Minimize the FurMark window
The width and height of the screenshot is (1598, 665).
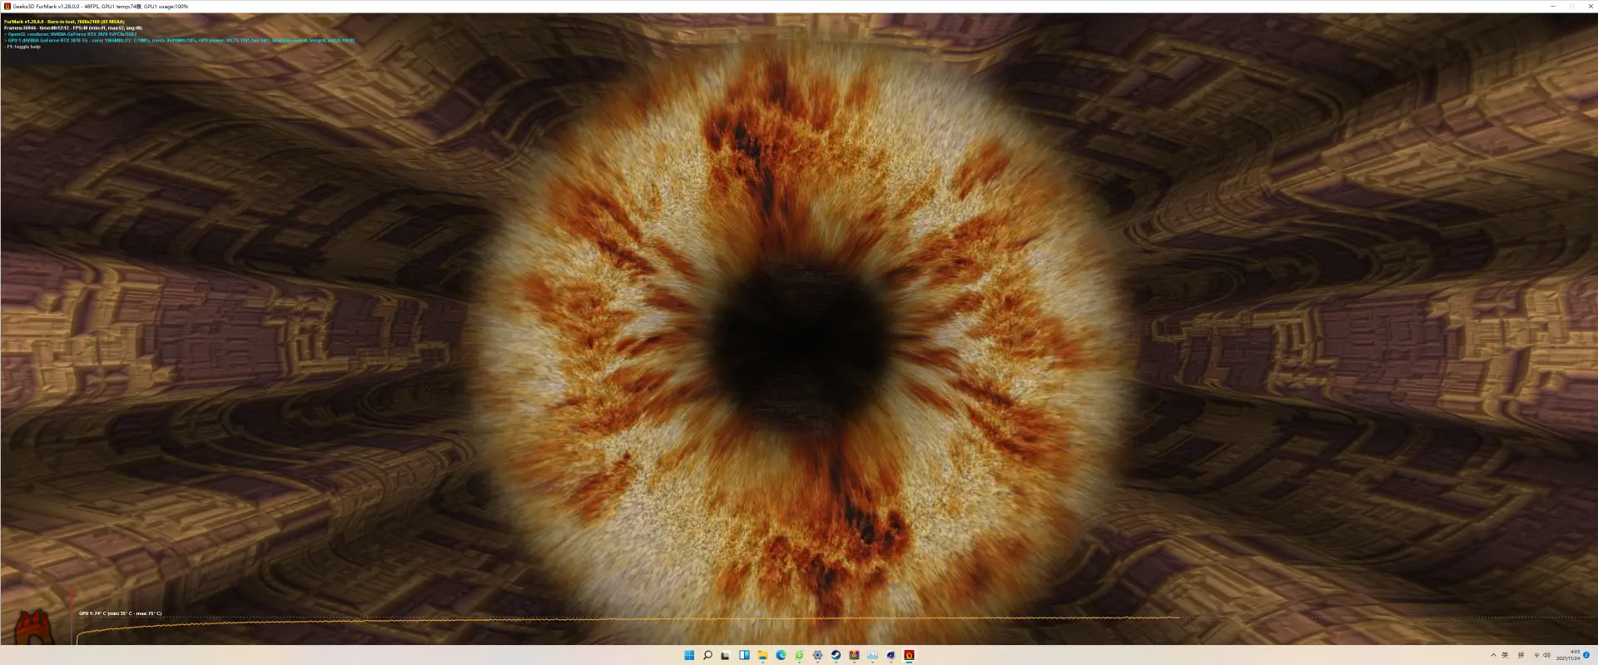pyautogui.click(x=1553, y=6)
